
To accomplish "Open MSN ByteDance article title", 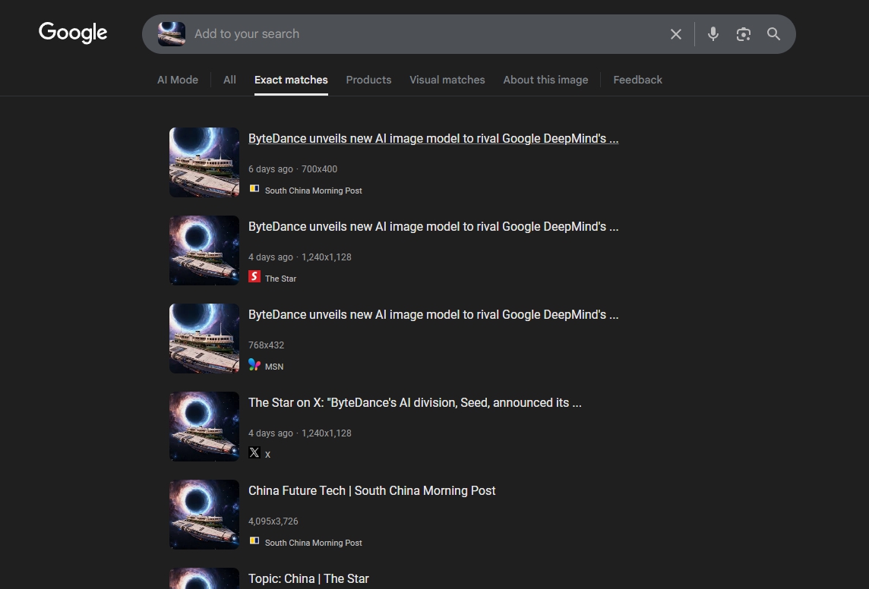I will (434, 314).
